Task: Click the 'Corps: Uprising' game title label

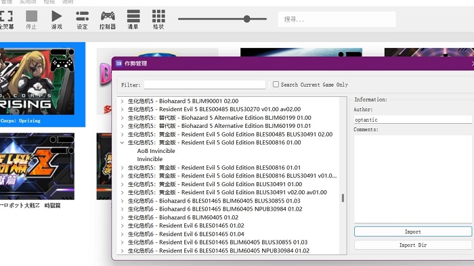Action: [20, 120]
